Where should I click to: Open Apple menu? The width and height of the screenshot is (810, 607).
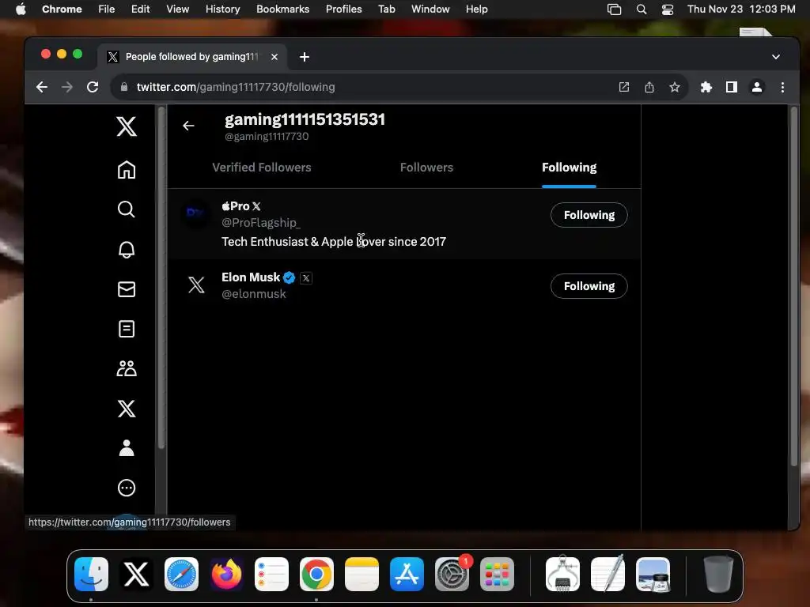(21, 9)
